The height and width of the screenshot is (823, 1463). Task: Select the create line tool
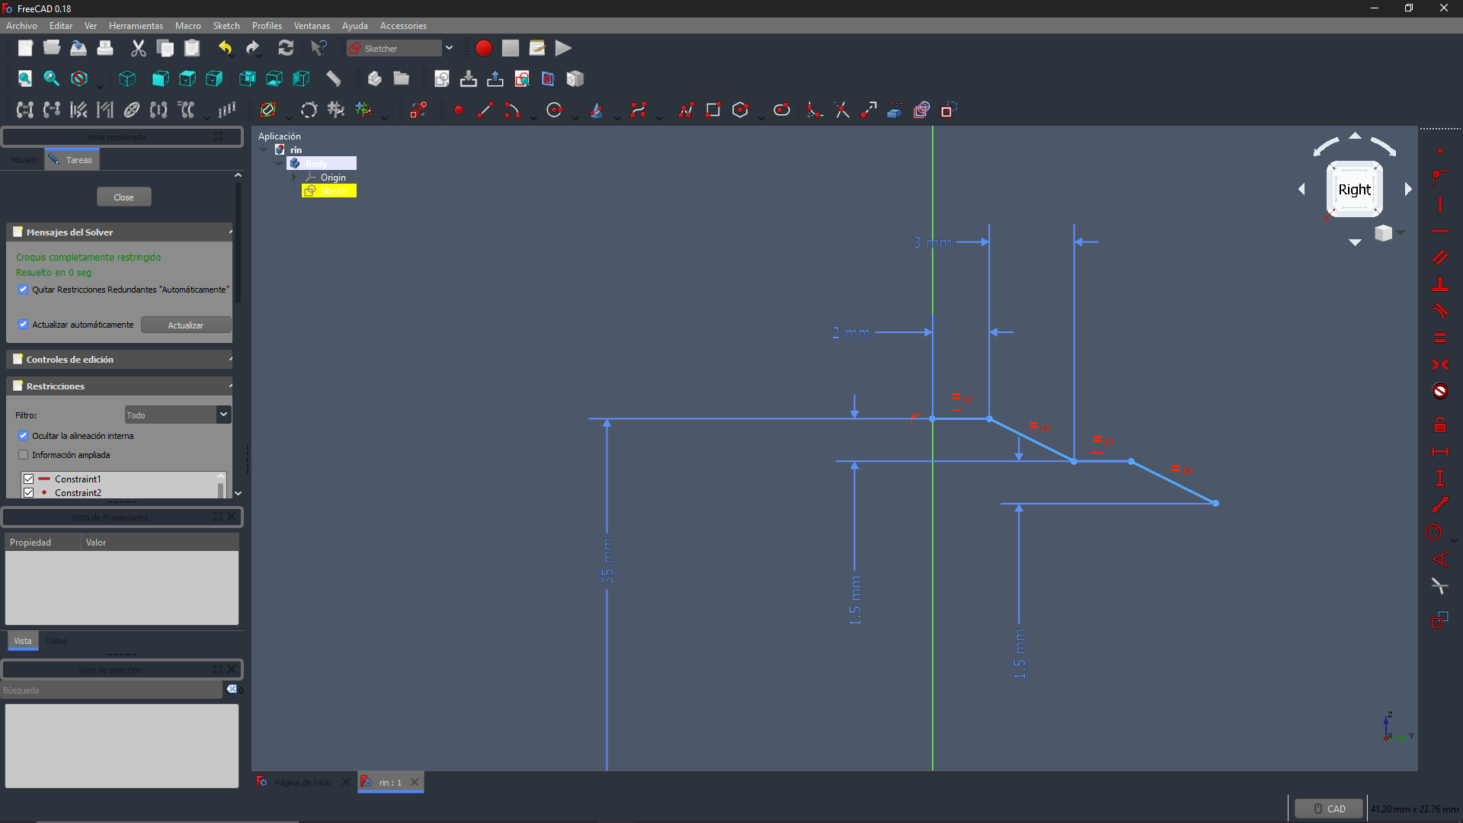click(485, 110)
